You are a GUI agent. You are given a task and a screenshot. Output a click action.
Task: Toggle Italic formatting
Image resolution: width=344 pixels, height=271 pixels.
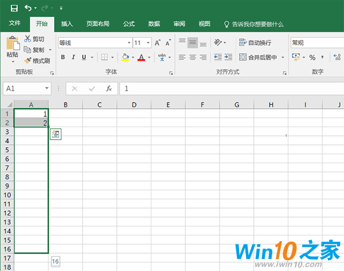pyautogui.click(x=73, y=57)
